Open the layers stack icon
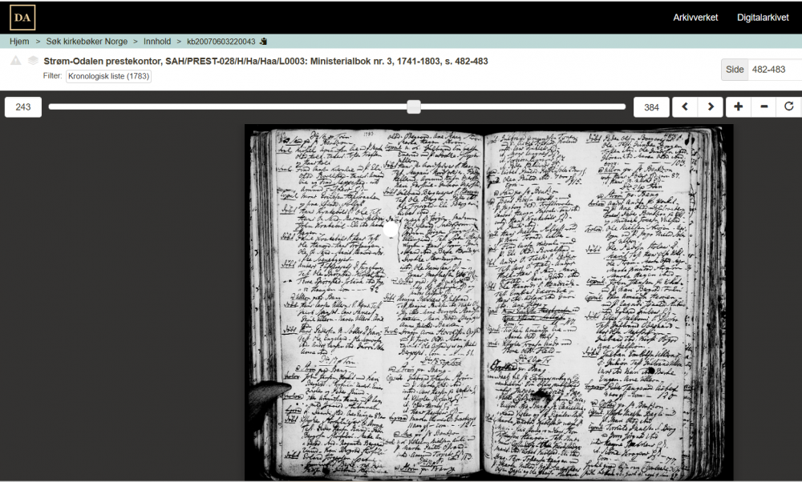Image resolution: width=802 pixels, height=482 pixels. (33, 61)
